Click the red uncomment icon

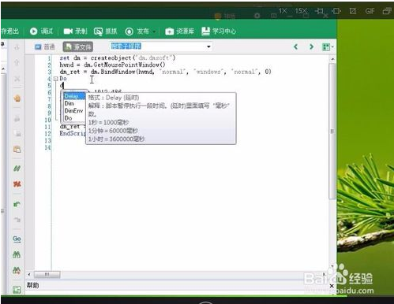click(x=17, y=184)
